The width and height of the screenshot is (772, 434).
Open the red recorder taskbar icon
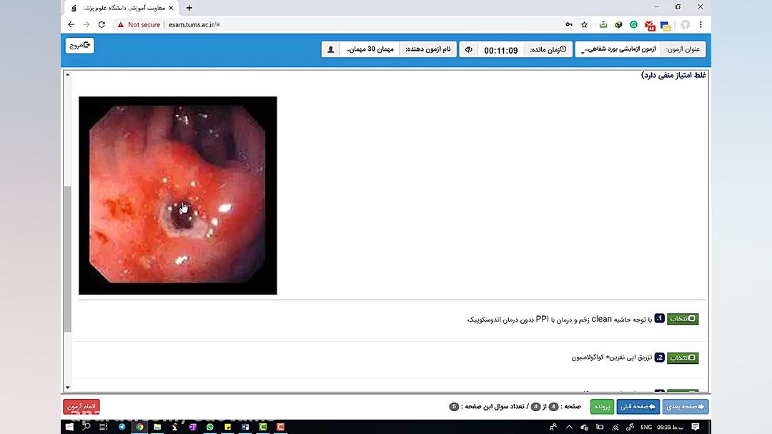click(x=281, y=427)
